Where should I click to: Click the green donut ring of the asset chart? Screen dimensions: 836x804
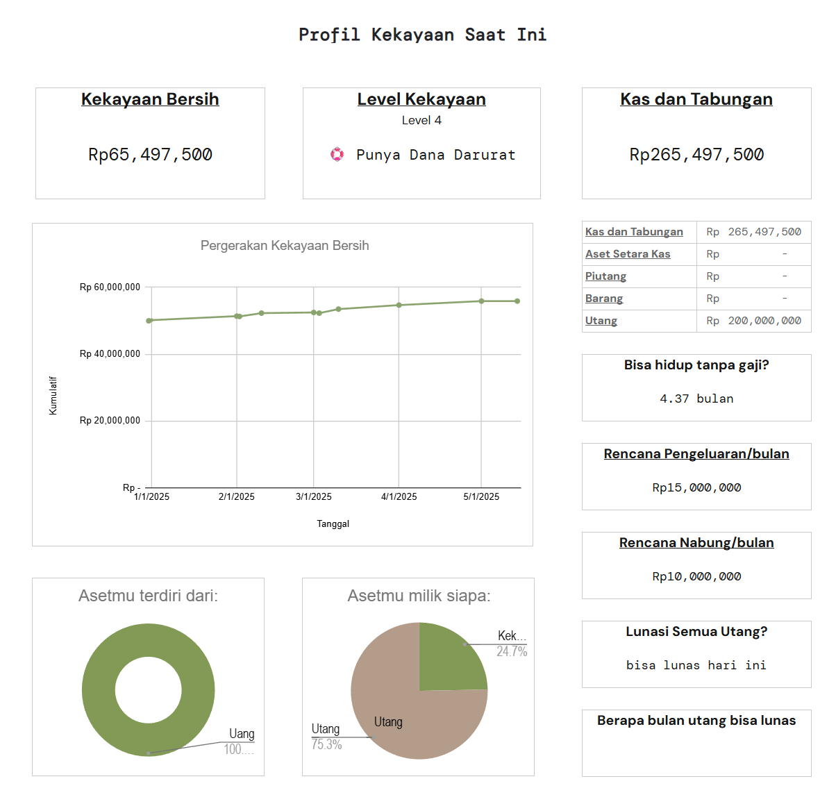click(97, 691)
